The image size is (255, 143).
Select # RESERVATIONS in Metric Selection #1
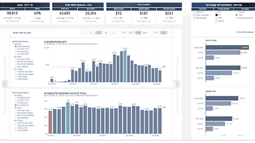point(16,46)
